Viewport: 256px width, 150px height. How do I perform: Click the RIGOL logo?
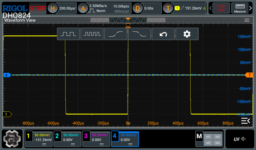15,8
